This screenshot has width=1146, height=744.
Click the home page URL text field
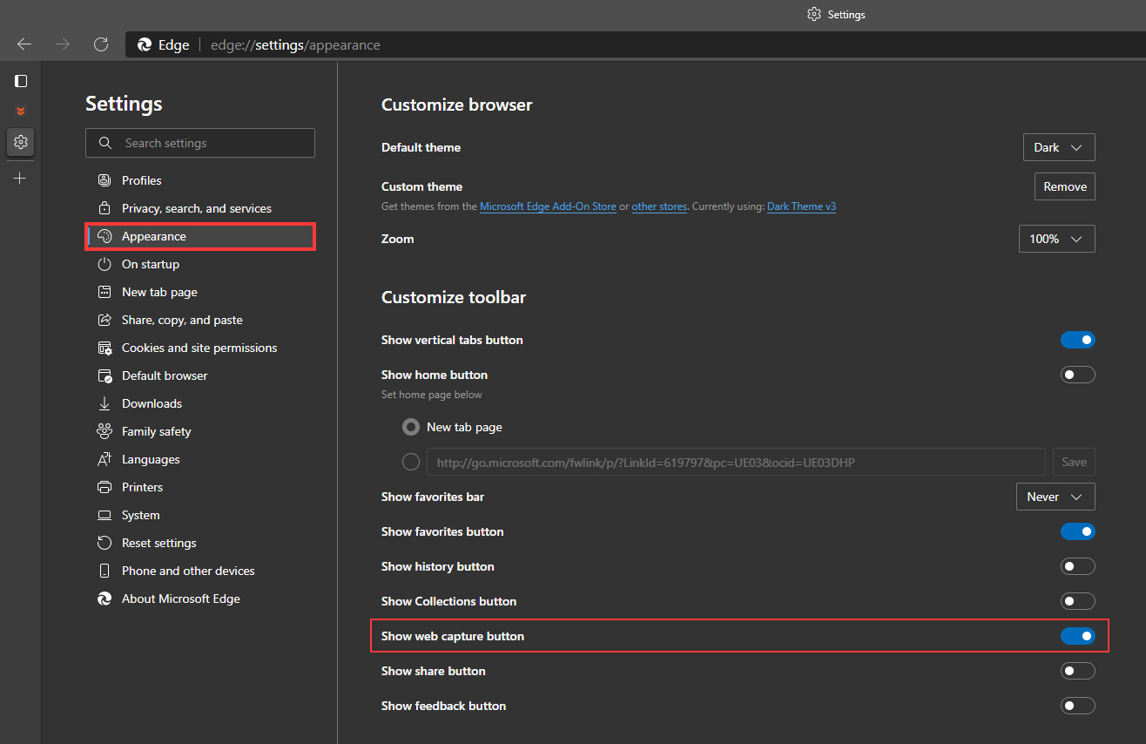[x=736, y=462]
